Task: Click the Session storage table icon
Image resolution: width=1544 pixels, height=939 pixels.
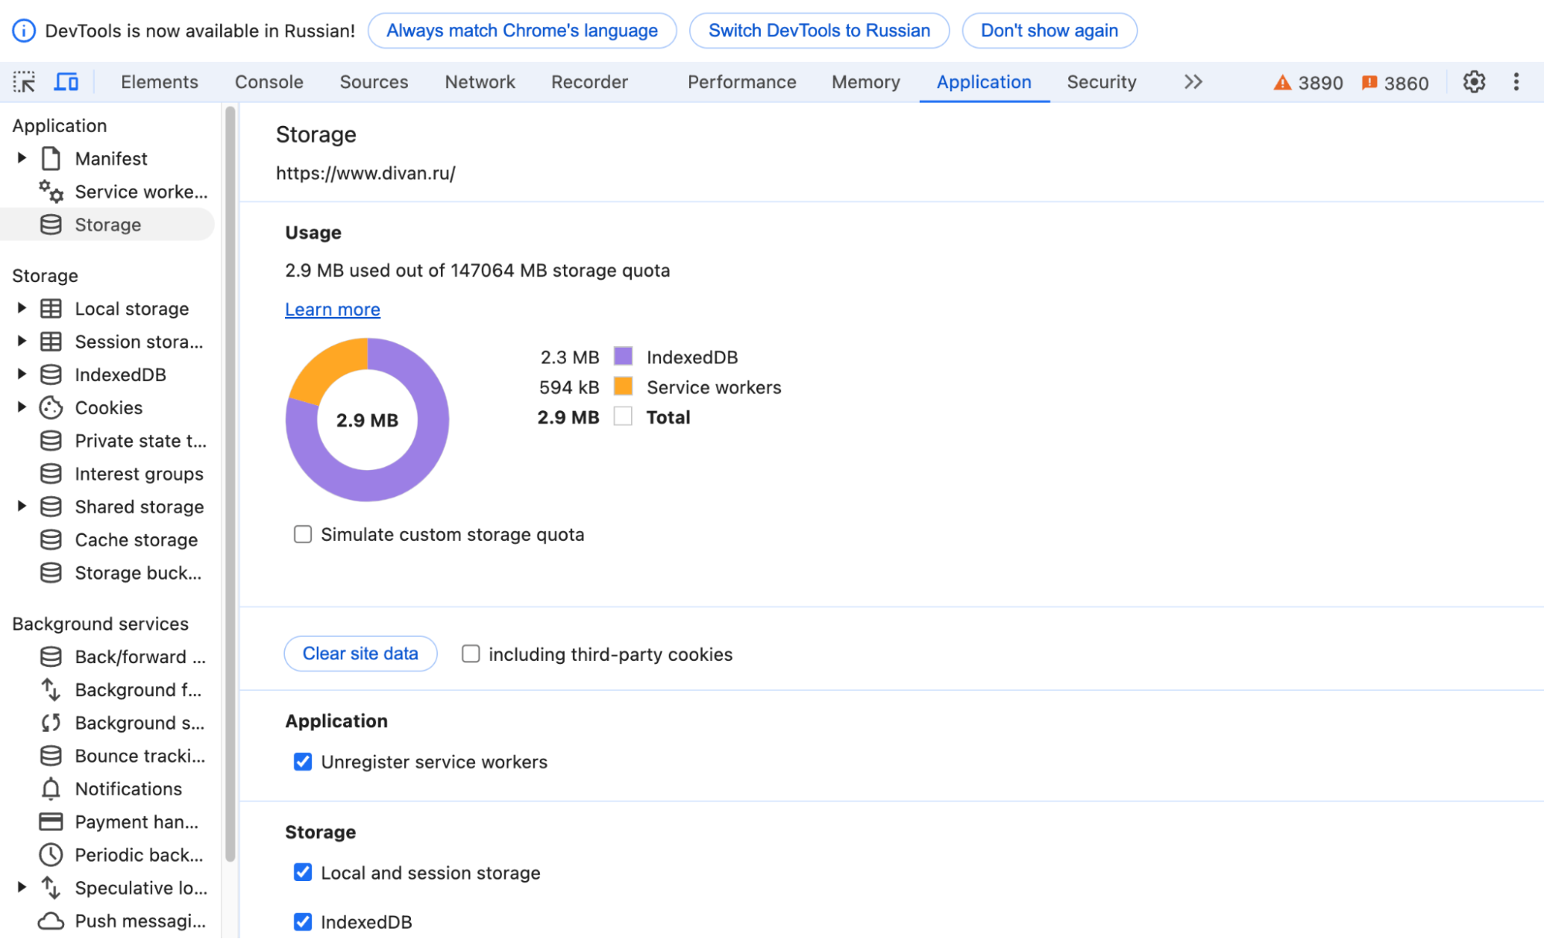Action: coord(51,342)
